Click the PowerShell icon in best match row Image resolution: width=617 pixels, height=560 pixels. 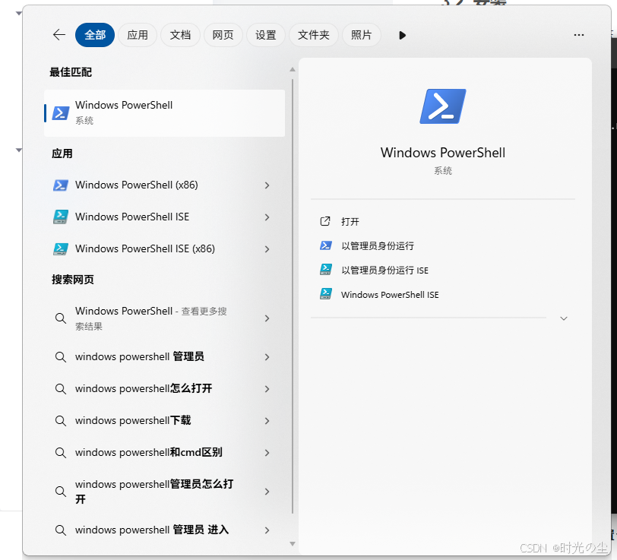tap(61, 113)
